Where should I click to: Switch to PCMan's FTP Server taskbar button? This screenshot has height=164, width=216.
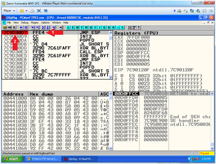43,159
